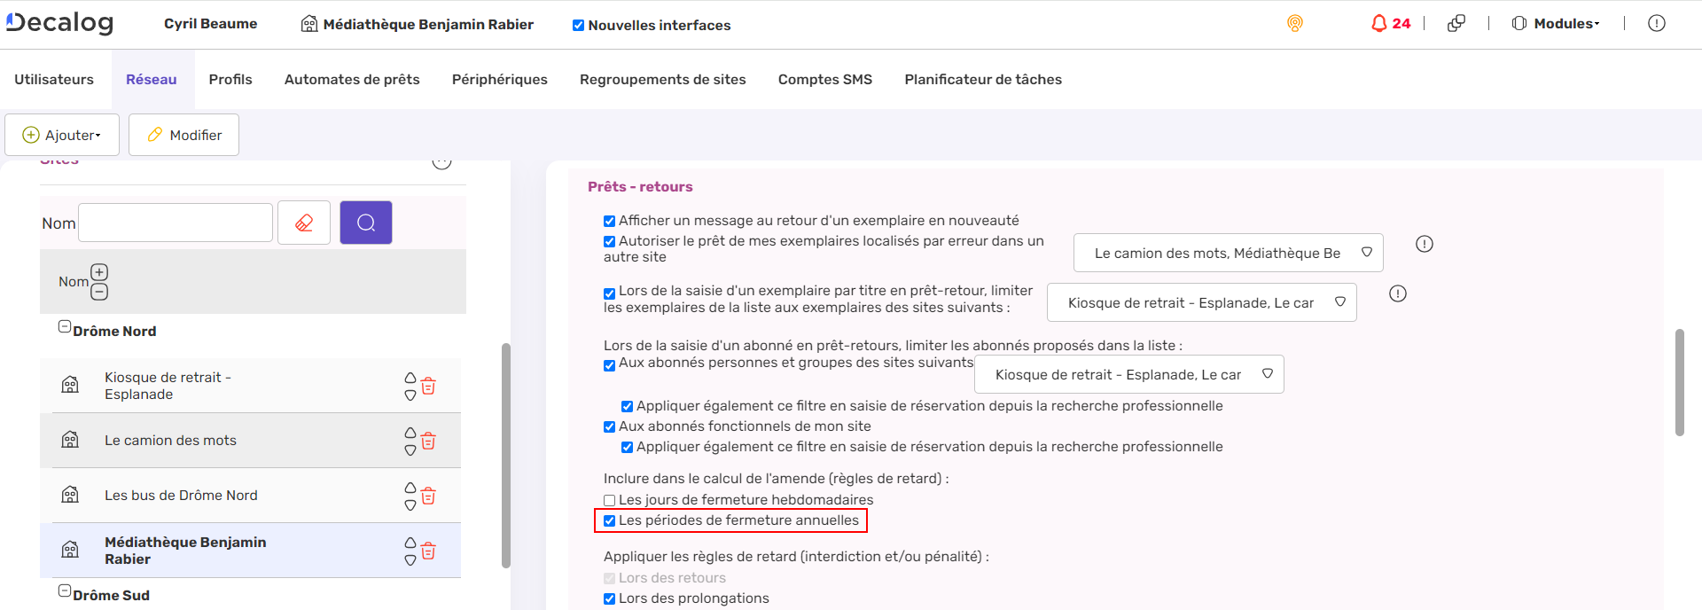Open the Planificateur de tâches tab
This screenshot has height=610, width=1702.
pyautogui.click(x=982, y=79)
